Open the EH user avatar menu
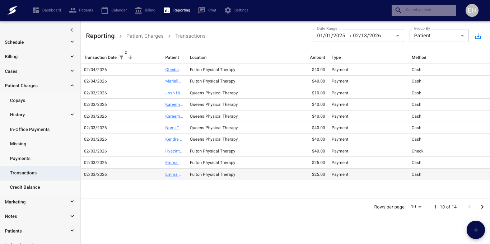This screenshot has width=490, height=244. (x=472, y=10)
